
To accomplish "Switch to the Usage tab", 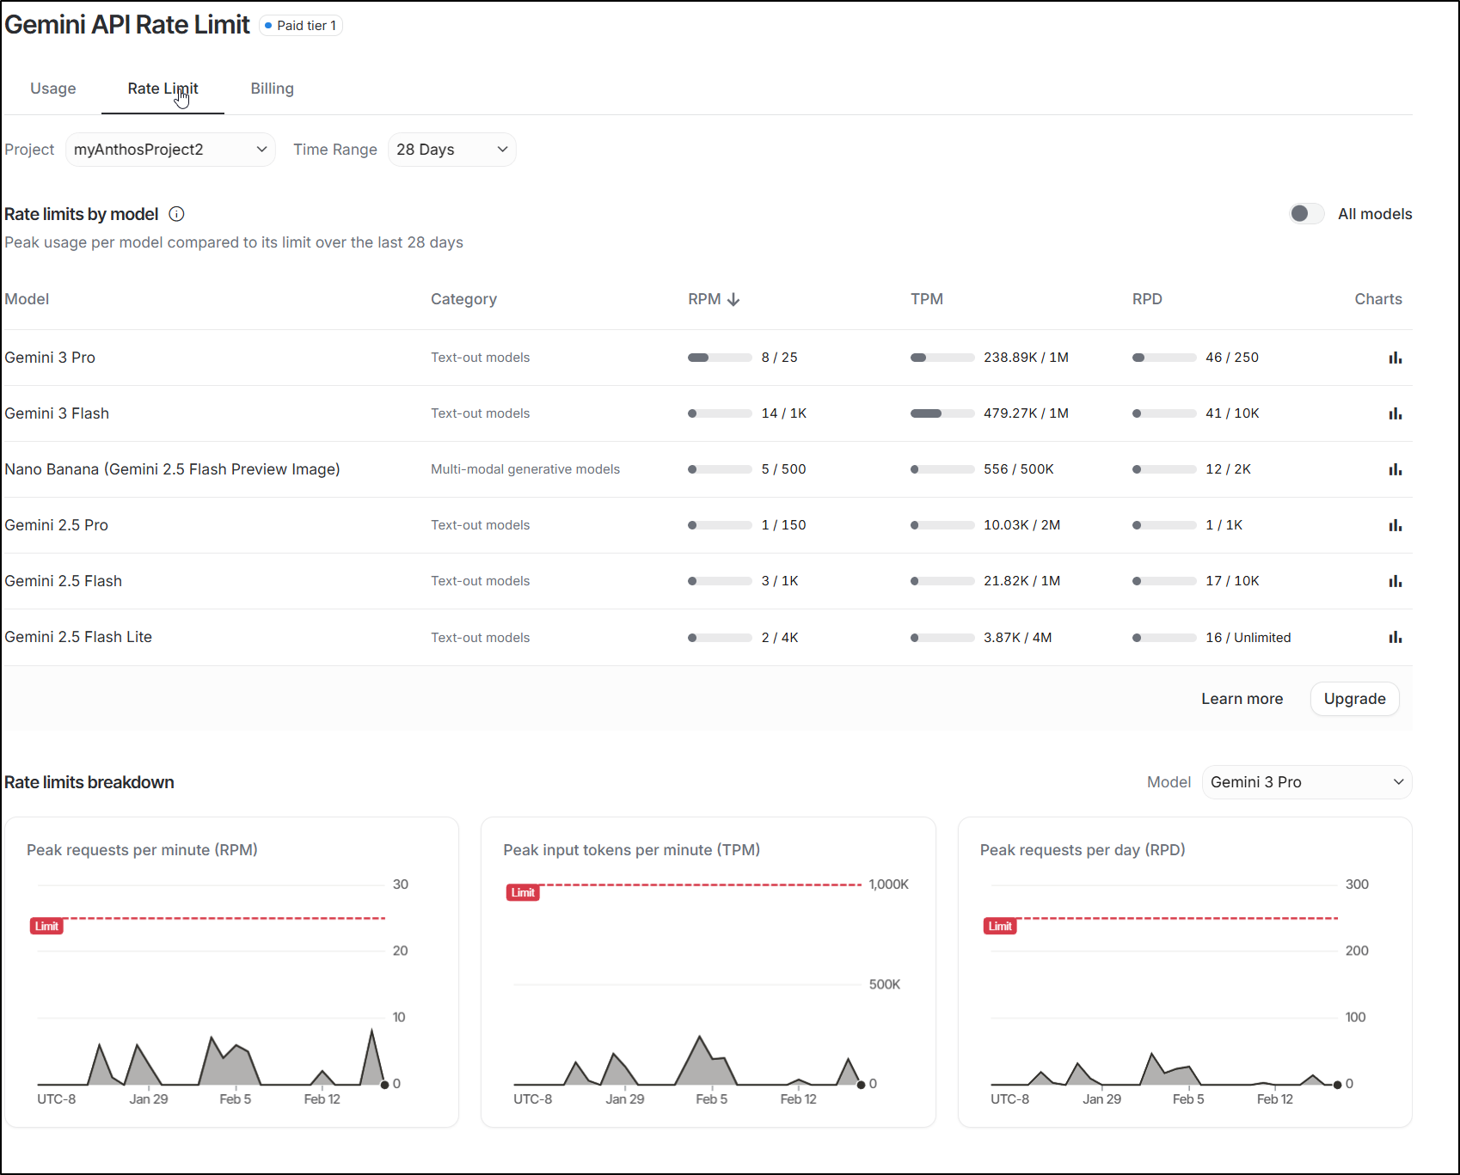I will click(53, 89).
